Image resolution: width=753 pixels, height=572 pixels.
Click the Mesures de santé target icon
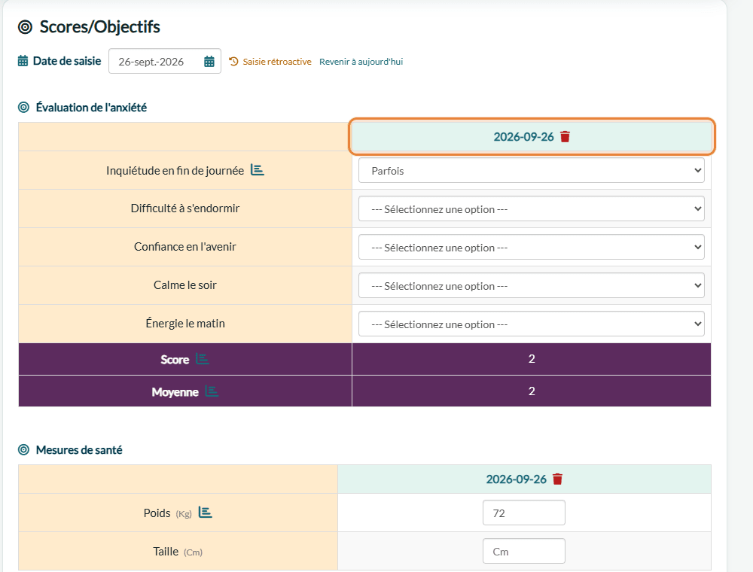23,449
